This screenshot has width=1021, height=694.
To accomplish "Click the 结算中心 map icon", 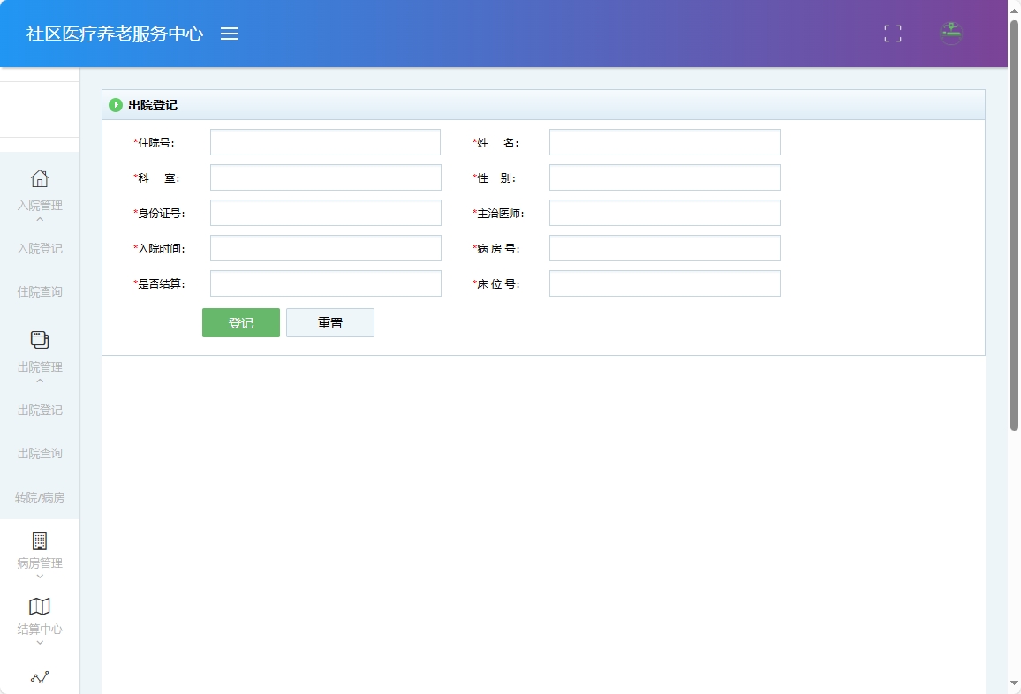I will point(40,607).
